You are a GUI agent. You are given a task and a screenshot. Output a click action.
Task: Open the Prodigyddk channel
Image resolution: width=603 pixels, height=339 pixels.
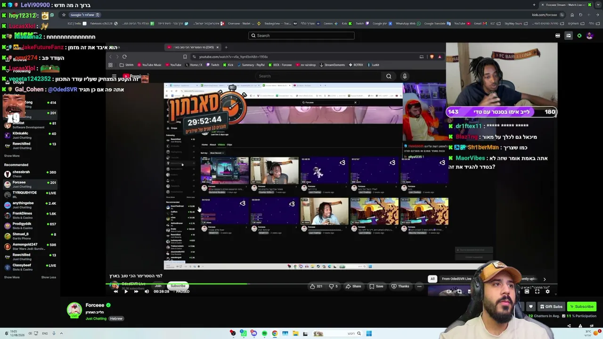[x=29, y=226]
